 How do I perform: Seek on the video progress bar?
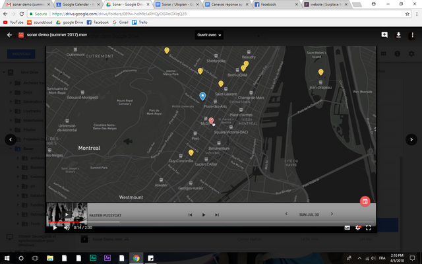pos(211,222)
